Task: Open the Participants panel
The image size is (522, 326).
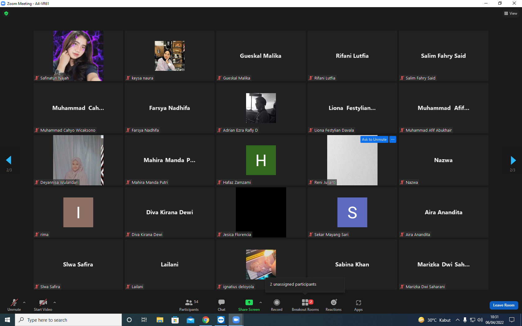Action: [189, 305]
